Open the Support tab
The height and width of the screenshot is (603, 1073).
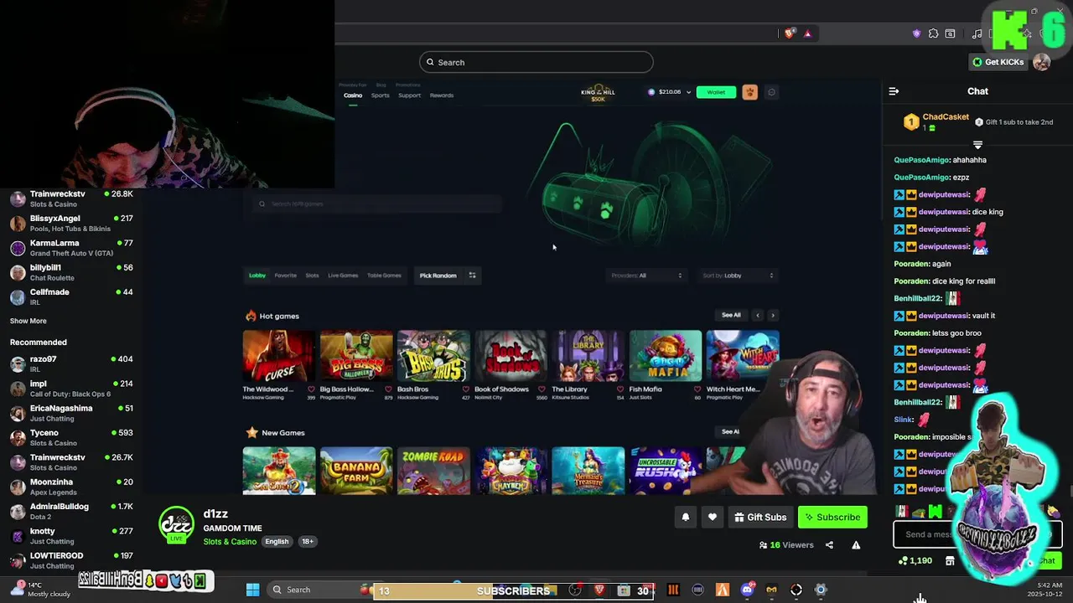coord(410,95)
